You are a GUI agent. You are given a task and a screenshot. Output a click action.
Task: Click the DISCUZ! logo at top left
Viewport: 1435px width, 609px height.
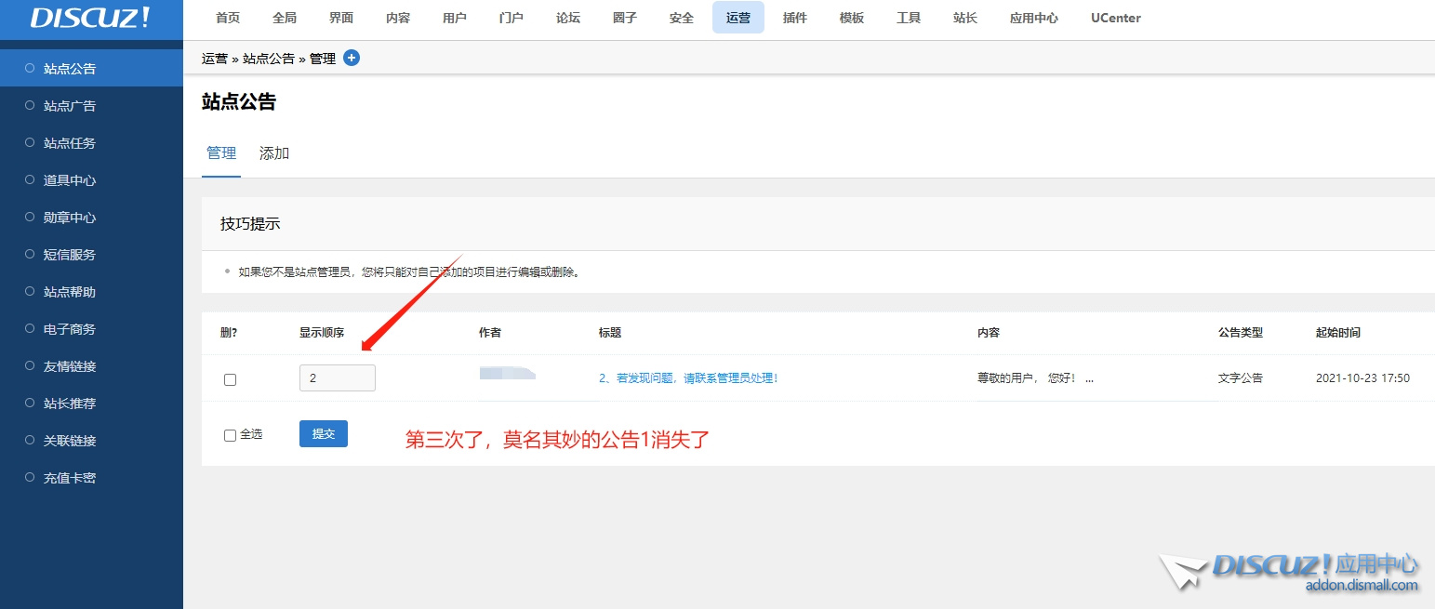coord(90,19)
